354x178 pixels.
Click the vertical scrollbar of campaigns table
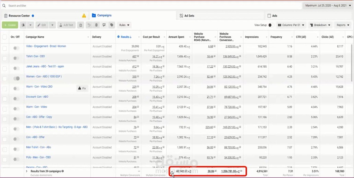(x=352, y=63)
